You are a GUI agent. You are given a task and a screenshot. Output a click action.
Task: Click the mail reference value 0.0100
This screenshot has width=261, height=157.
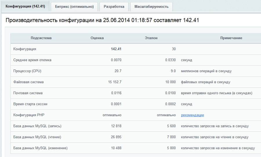[x=170, y=93]
